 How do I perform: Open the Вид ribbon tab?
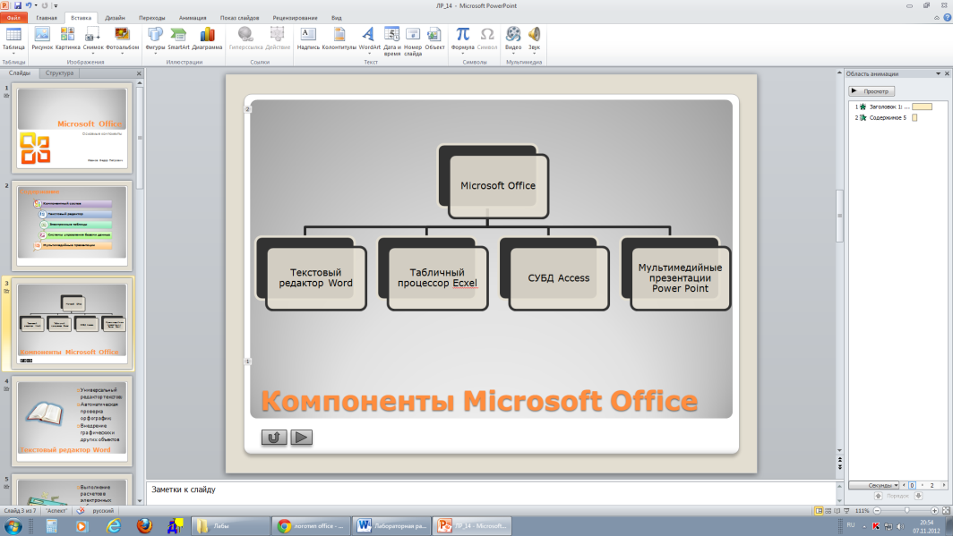(x=336, y=18)
